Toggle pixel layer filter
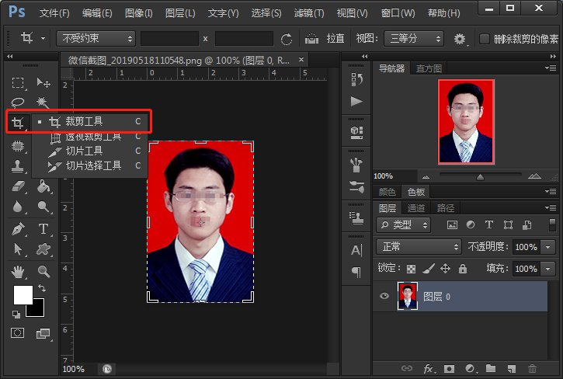 452,225
